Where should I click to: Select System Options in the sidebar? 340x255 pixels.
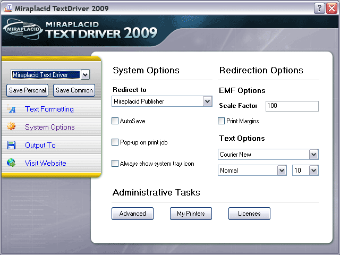coord(49,127)
